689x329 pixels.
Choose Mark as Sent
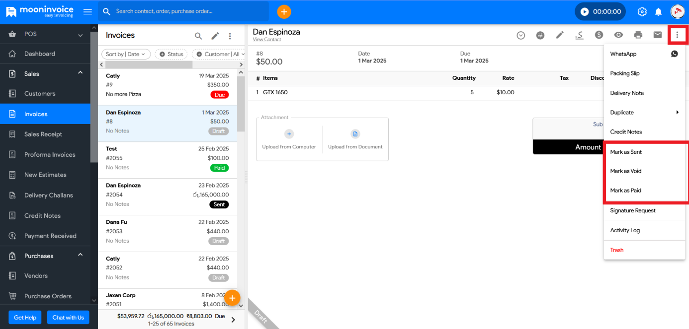(x=644, y=152)
